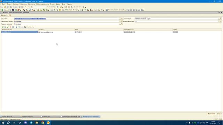
Task: Open the Сервис menu
Action: (x=58, y=4)
